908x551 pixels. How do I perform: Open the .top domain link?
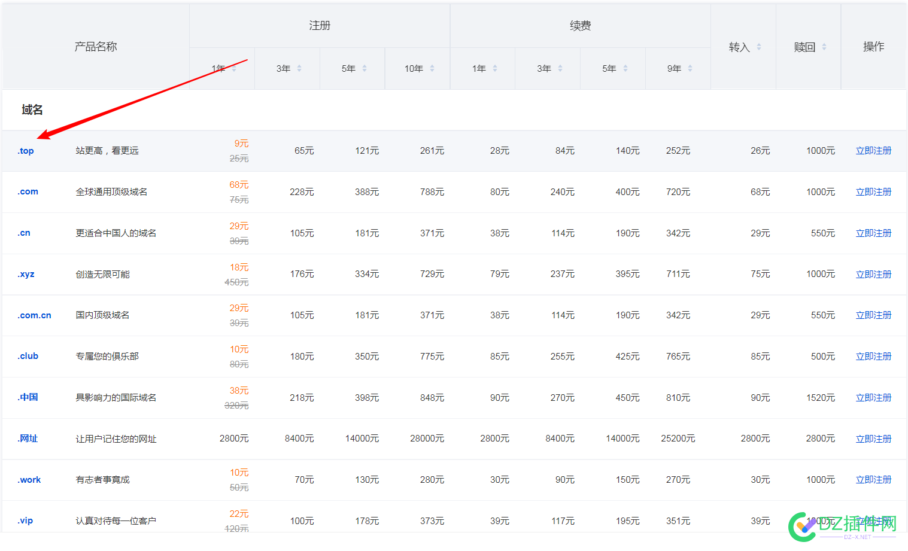click(x=26, y=151)
